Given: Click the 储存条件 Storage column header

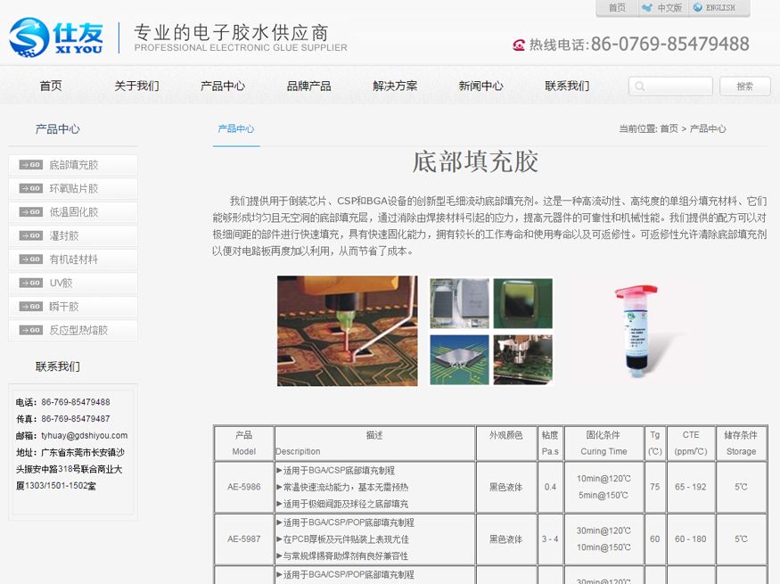Looking at the screenshot, I should (x=741, y=443).
